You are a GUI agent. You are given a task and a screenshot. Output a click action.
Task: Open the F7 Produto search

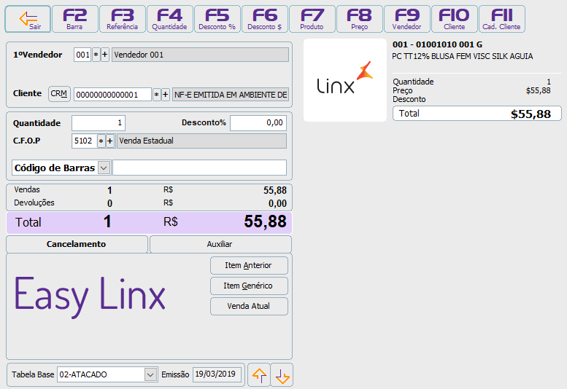(312, 19)
